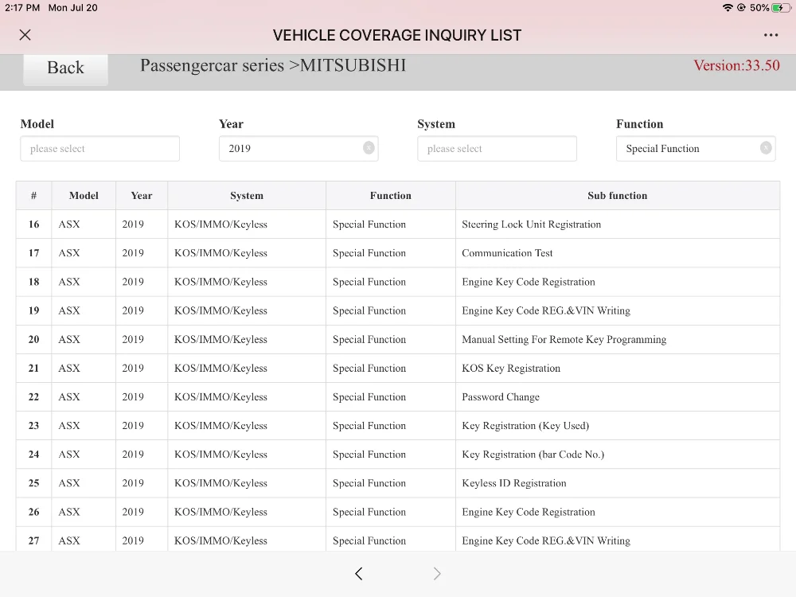Select row 18 Engine Key Code Registration
The image size is (796, 597).
pos(398,282)
